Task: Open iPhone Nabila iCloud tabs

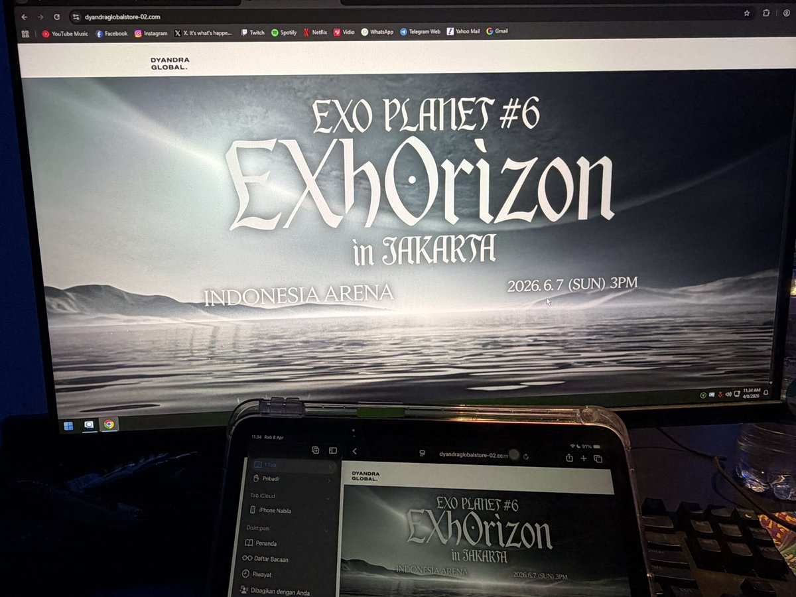Action: 270,510
